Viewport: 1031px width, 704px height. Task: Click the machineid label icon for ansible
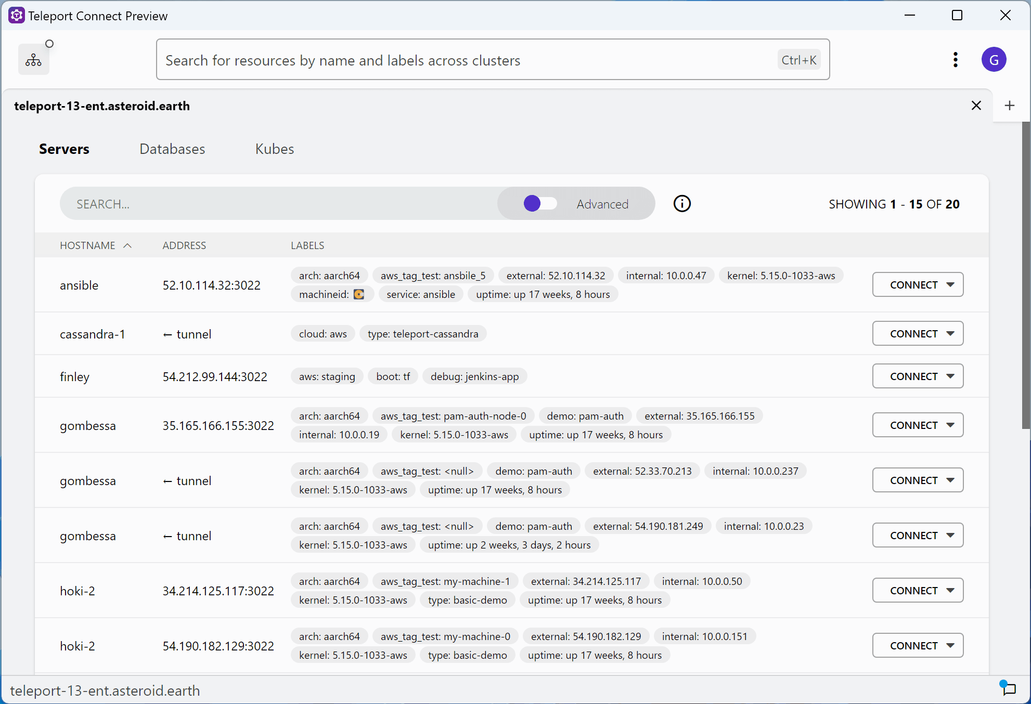359,295
